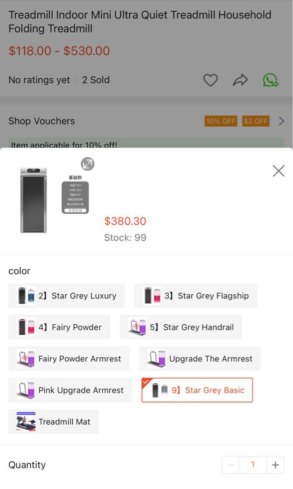Expand the product image to fullscreen
This screenshot has height=489, width=293.
[x=87, y=164]
